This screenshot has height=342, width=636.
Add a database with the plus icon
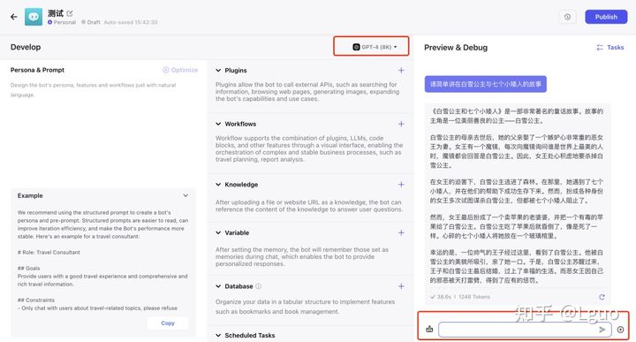pos(401,286)
